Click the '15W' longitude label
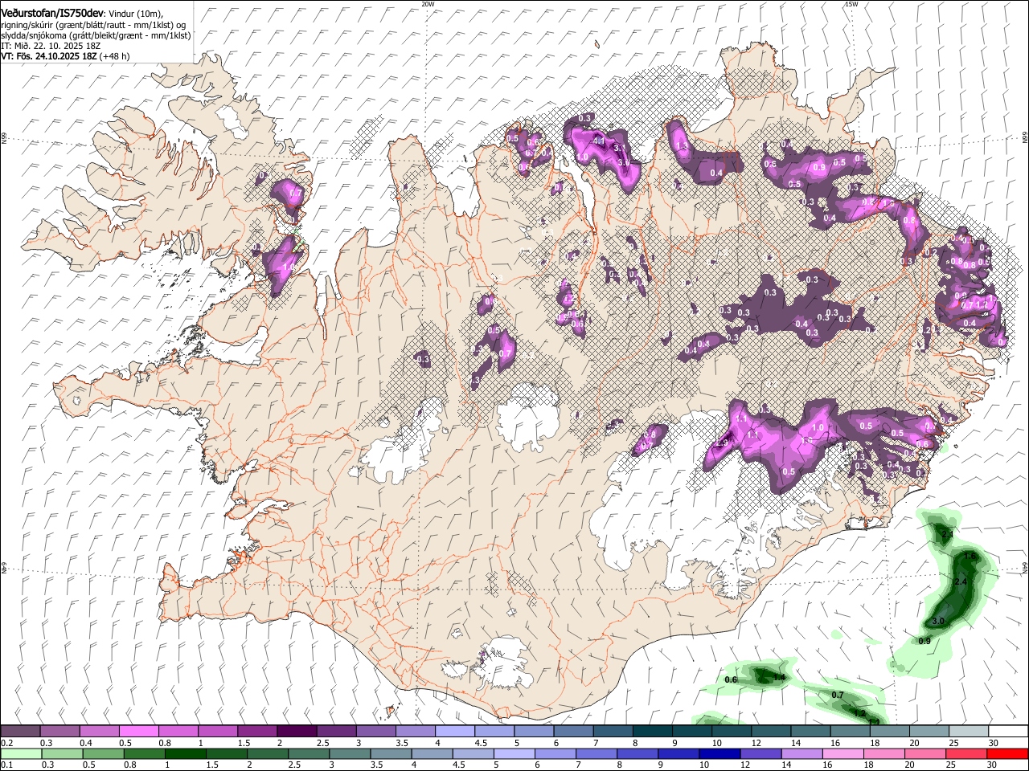The image size is (1029, 771). [x=852, y=4]
